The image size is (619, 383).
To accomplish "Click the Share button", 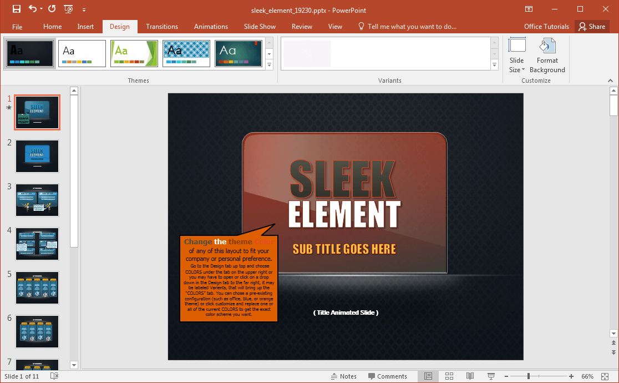I will click(x=591, y=27).
